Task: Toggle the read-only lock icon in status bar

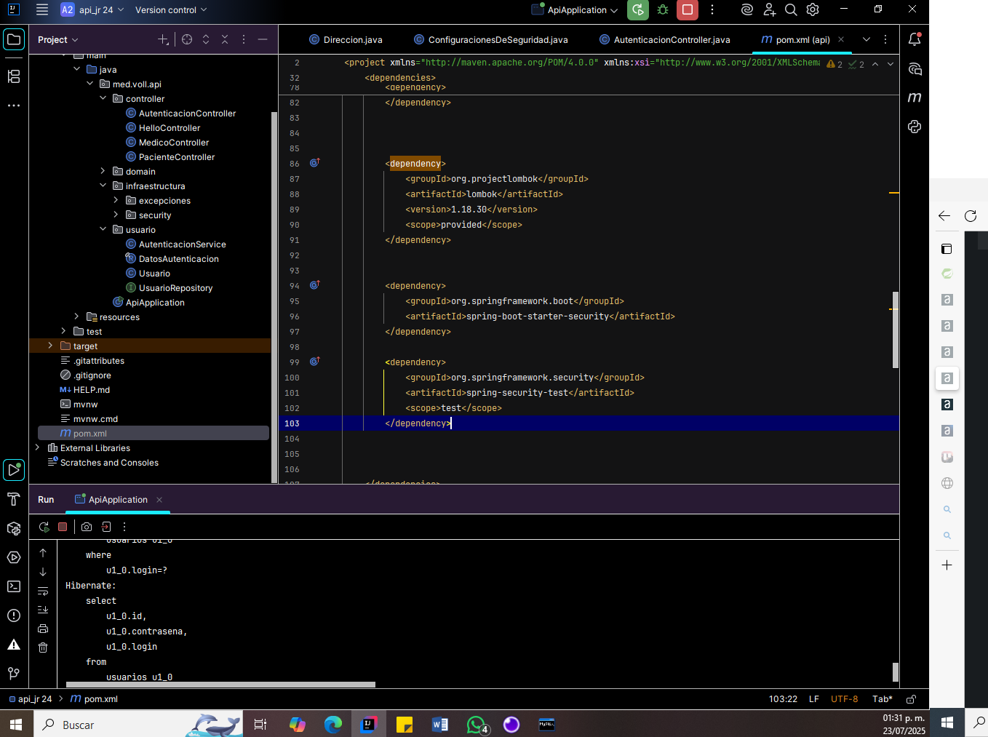Action: click(911, 699)
